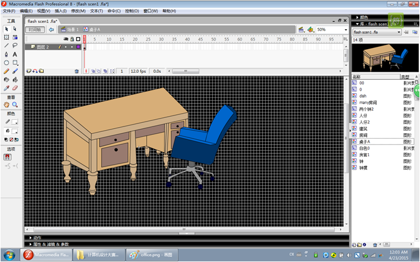Select the Lasso tool
Viewport: 420px width, 262px height.
(15, 45)
